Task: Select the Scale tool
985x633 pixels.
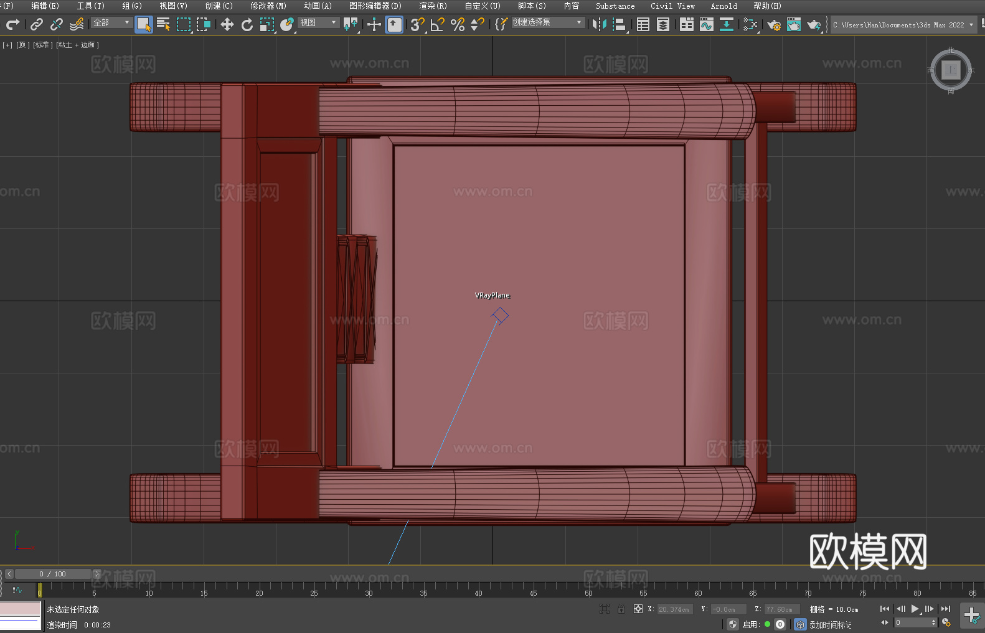Action: click(267, 24)
